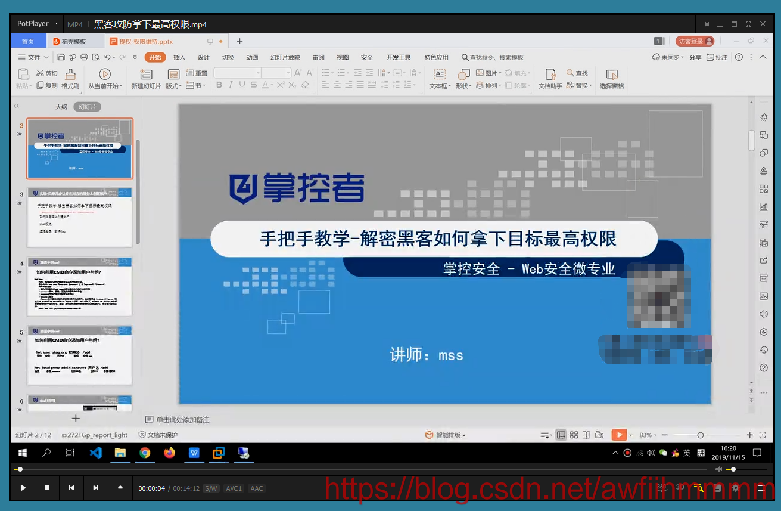Open the font name combo box

(x=237, y=73)
